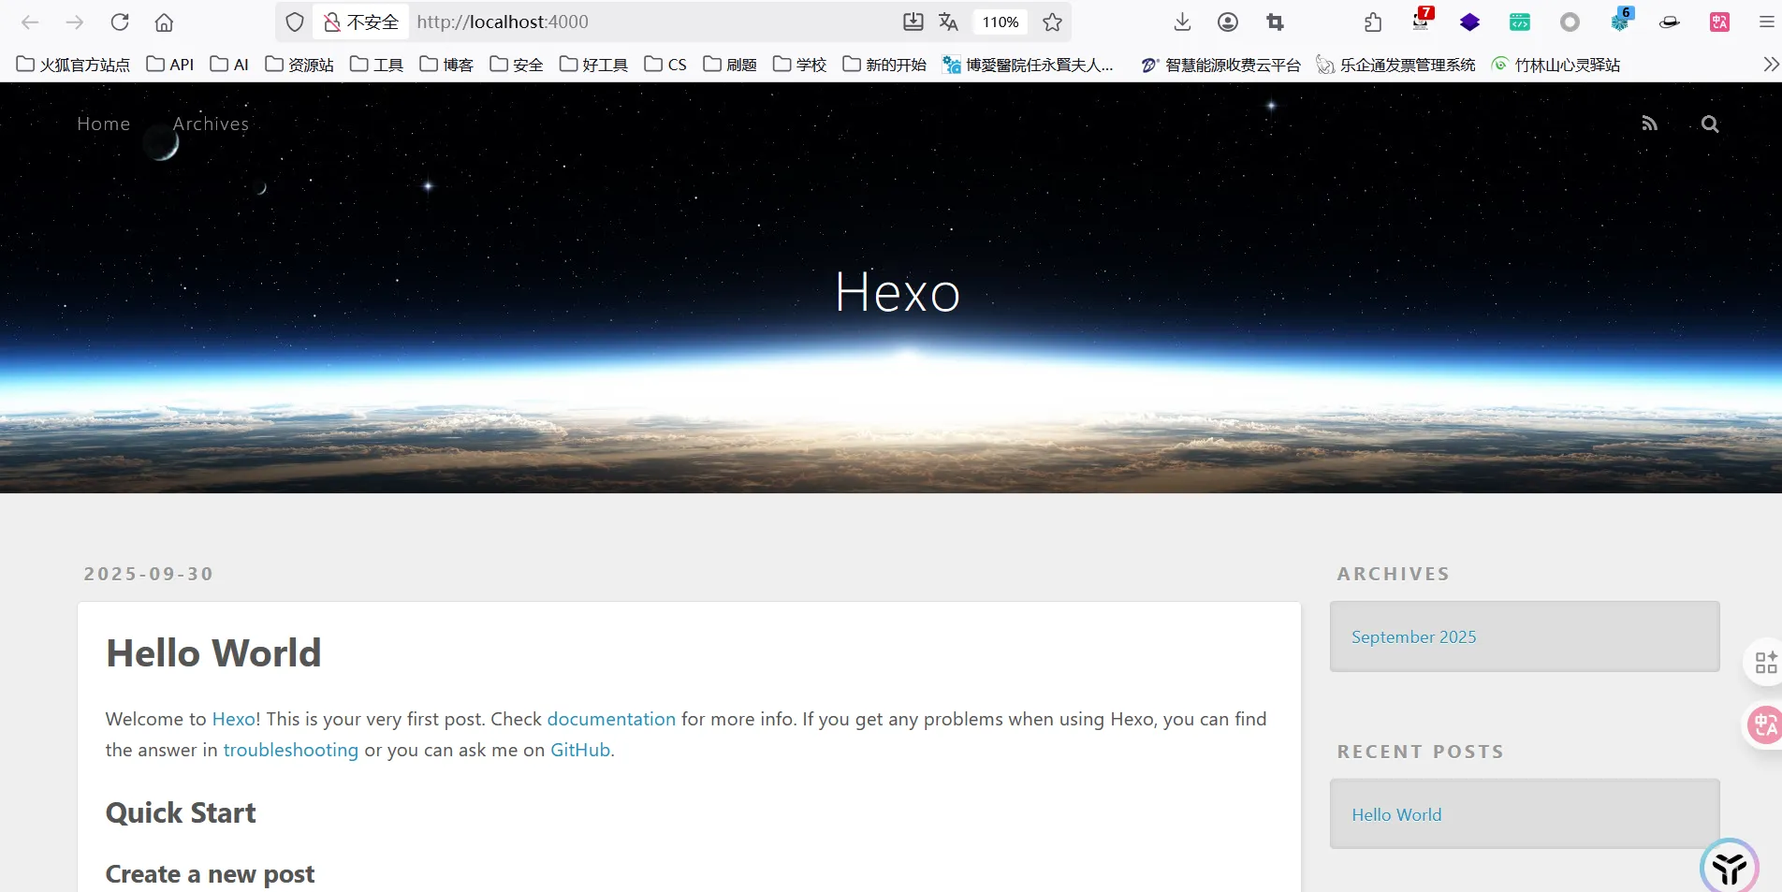The height and width of the screenshot is (892, 1782).
Task: Open the page translate icon in address bar
Action: (948, 22)
